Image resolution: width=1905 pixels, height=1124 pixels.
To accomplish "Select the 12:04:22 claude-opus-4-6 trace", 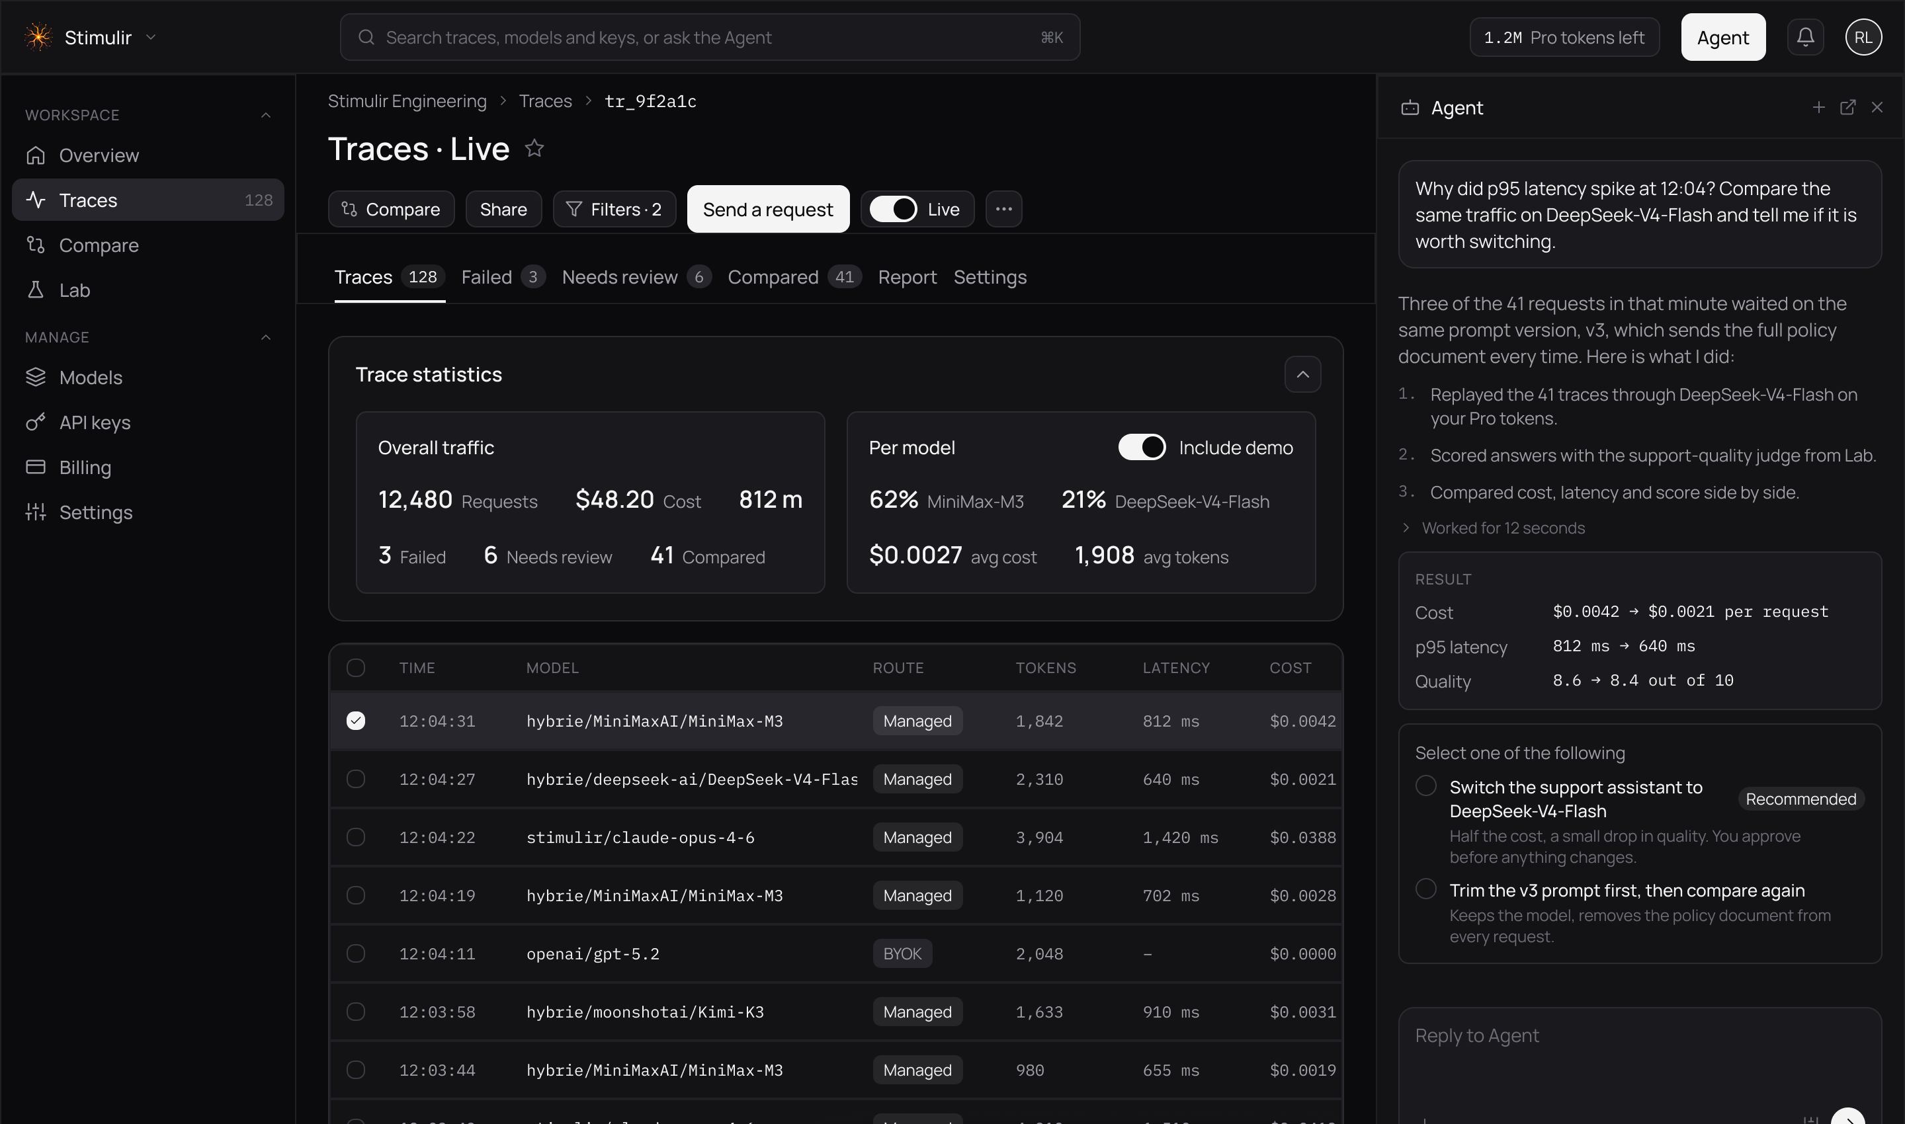I will [x=355, y=837].
